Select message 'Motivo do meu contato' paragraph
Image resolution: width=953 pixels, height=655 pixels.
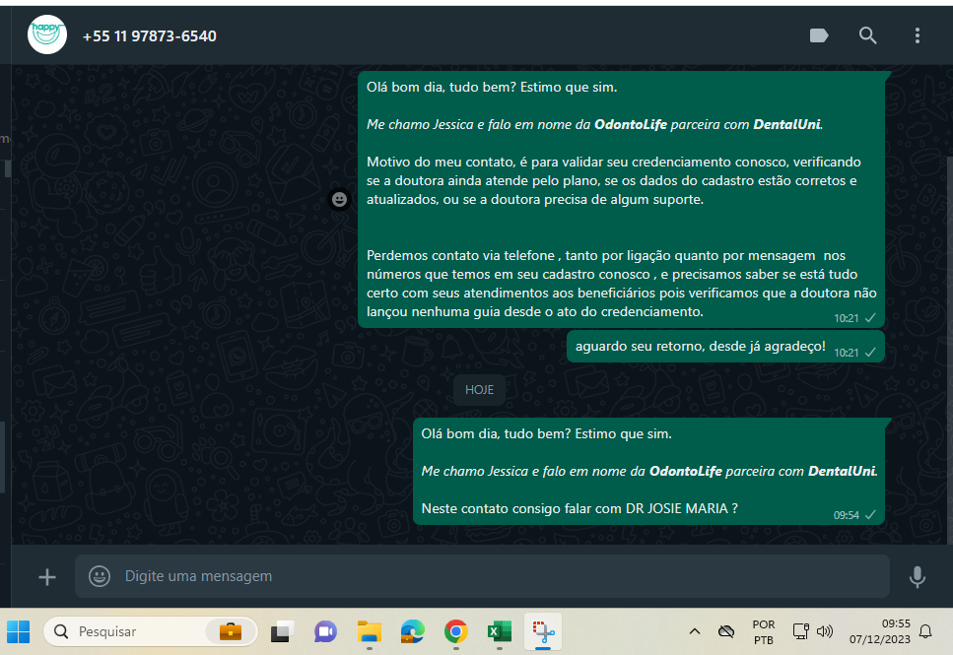pos(613,180)
